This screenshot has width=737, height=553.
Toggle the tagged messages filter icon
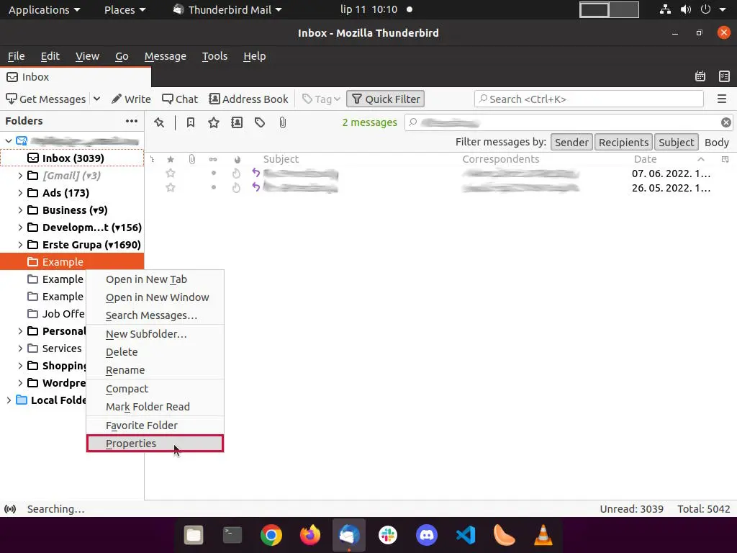tap(260, 122)
